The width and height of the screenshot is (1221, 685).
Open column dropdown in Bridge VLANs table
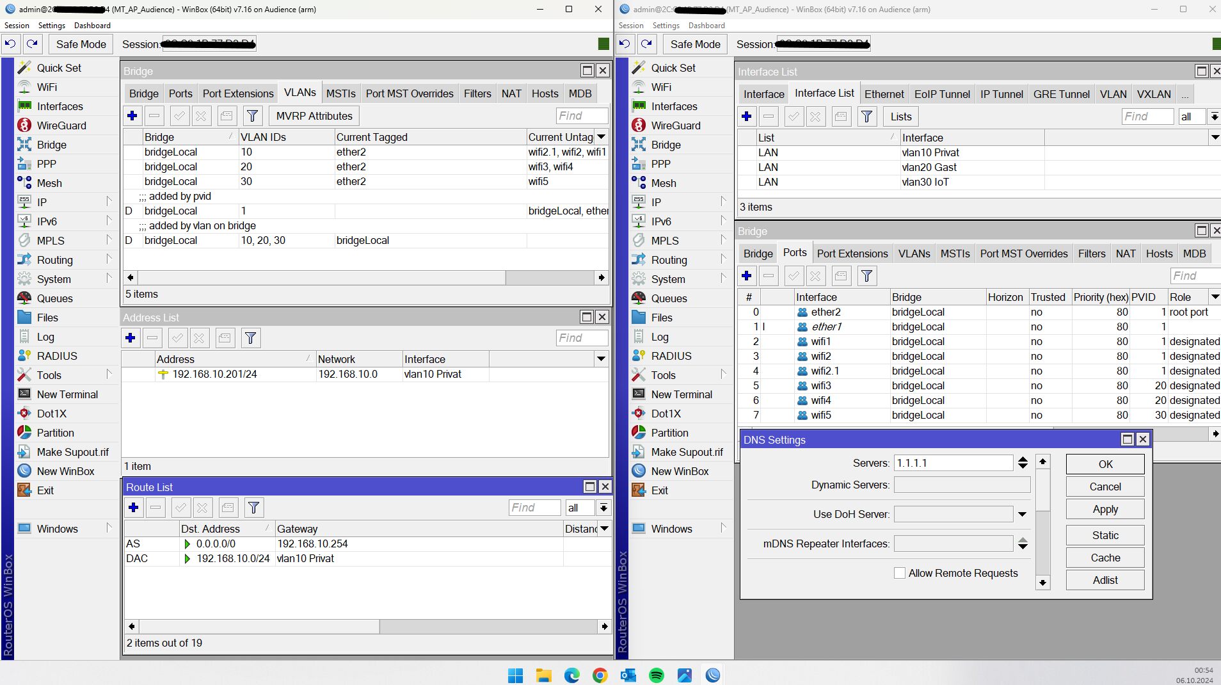[602, 137]
